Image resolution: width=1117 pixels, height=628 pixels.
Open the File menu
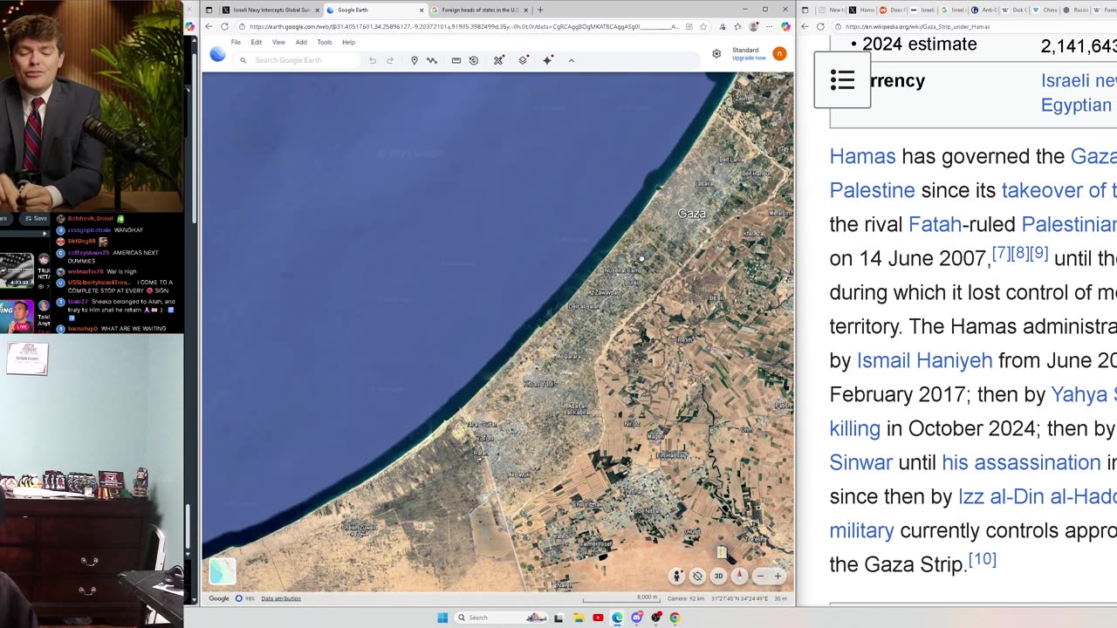click(236, 42)
